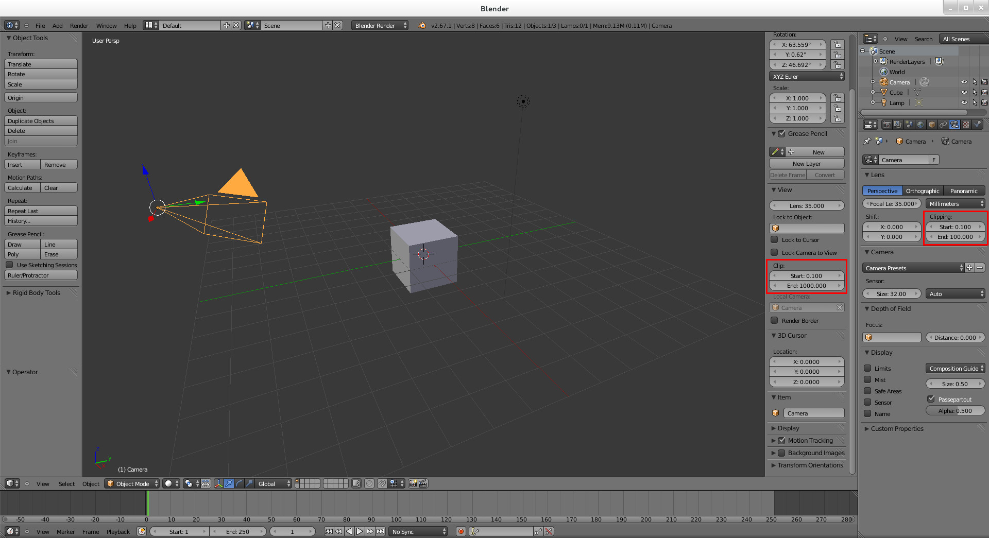Screen dimensions: 989x538
Task: Click the lock-camera-and-layers icon in 3D header
Action: 356,483
